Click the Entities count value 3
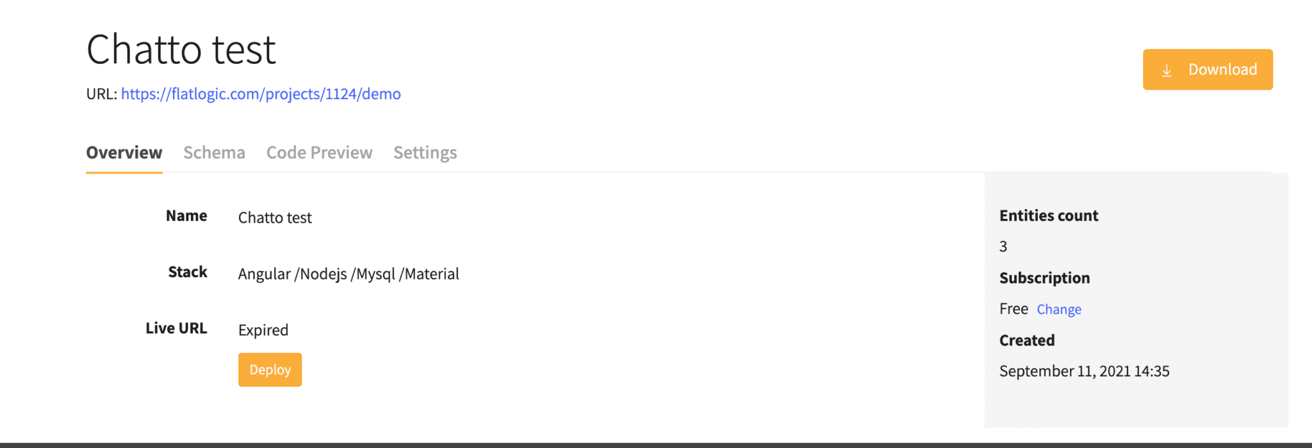1312x448 pixels. [1003, 246]
